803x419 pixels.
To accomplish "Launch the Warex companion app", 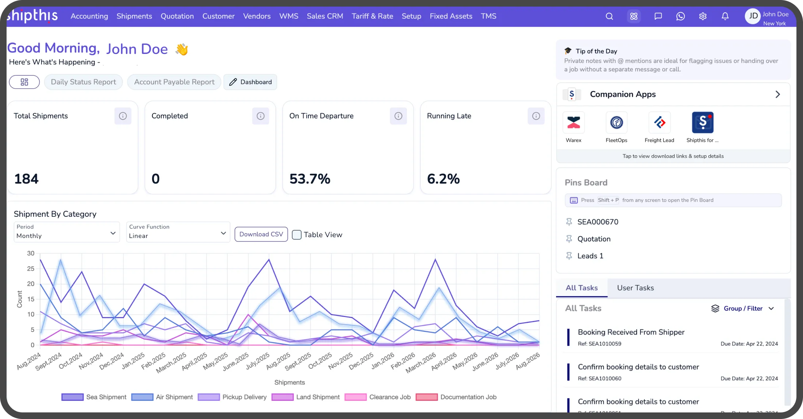I will point(573,123).
